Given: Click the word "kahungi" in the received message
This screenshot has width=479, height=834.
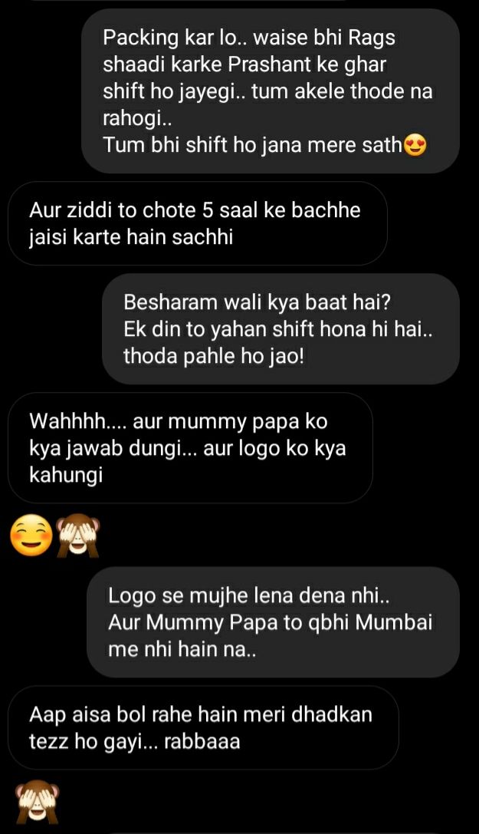Looking at the screenshot, I should 66,476.
